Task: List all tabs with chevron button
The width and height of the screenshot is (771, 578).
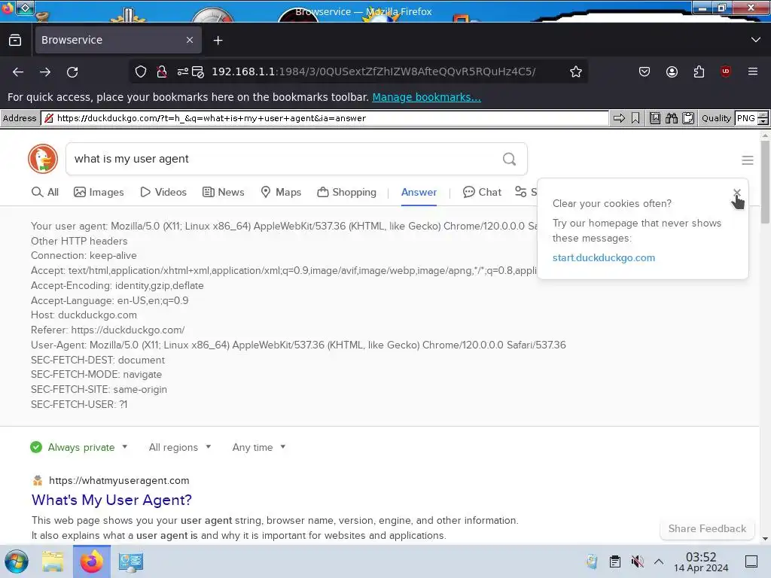Action: point(755,40)
